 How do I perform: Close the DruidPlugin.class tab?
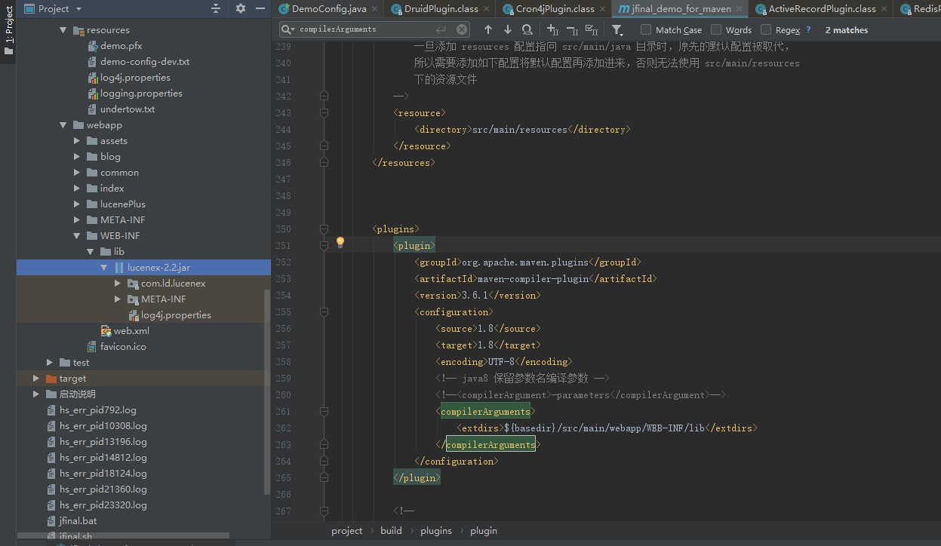487,9
